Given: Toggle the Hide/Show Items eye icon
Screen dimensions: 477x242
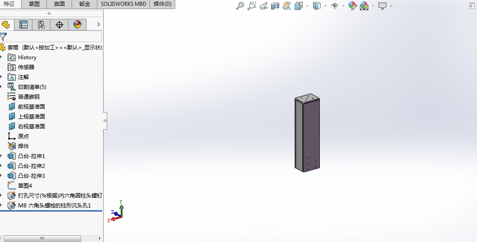Looking at the screenshot, I should (335, 6).
